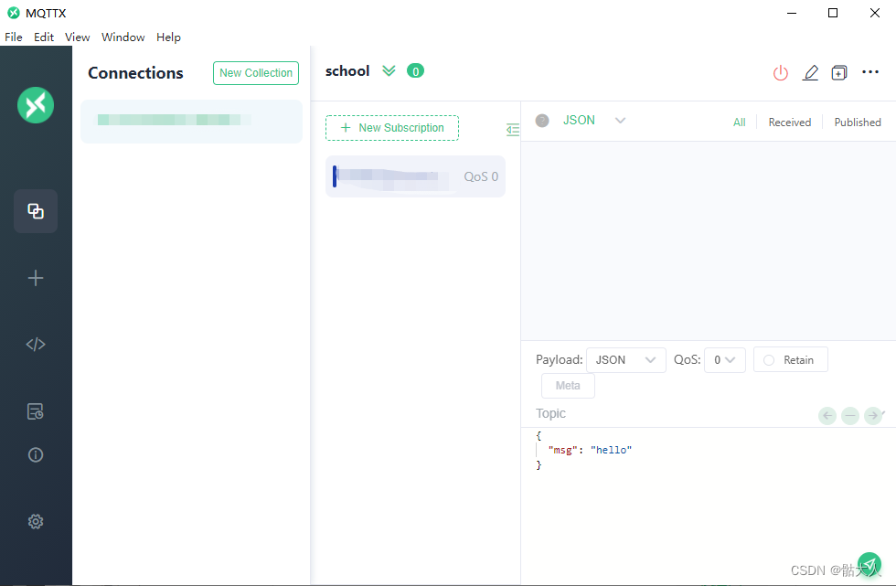
Task: Open the three-dots more options menu
Action: coord(870,72)
